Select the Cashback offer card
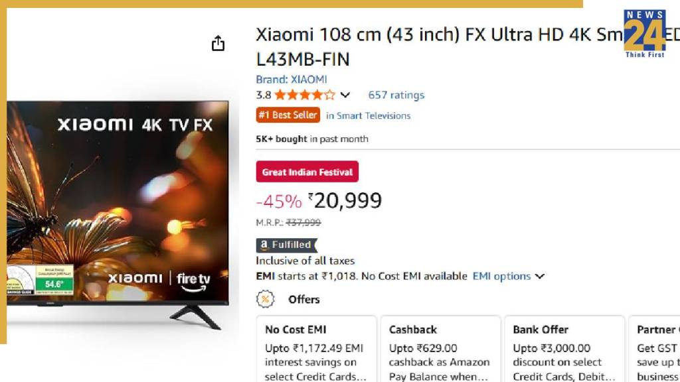The image size is (680, 382). [x=440, y=350]
